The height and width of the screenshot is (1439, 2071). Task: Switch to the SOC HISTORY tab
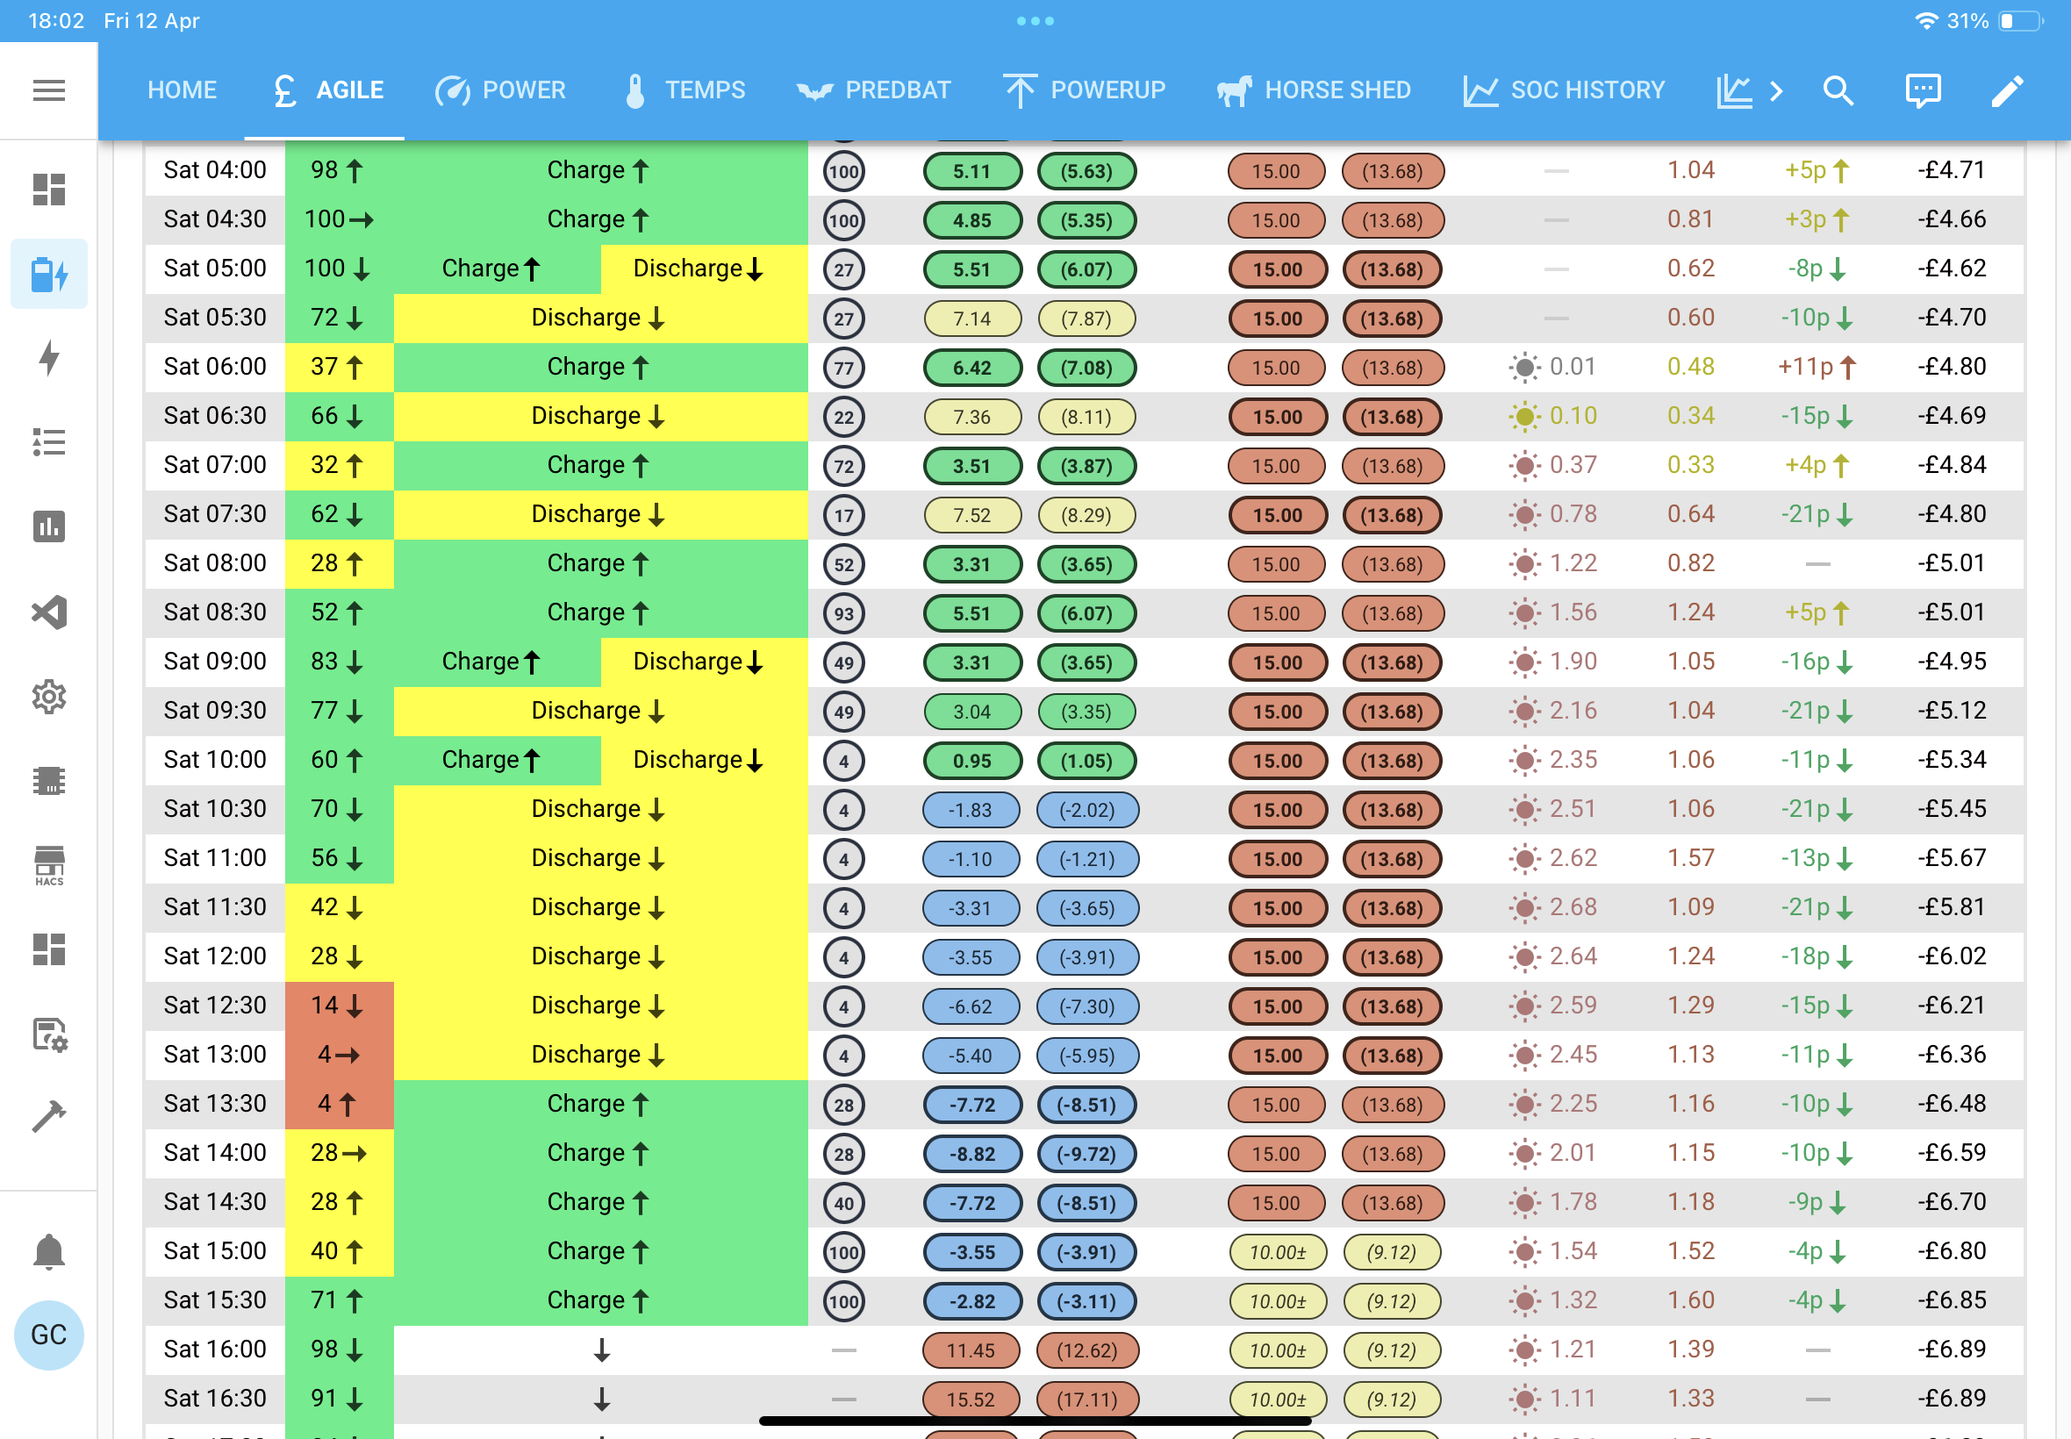[x=1564, y=90]
